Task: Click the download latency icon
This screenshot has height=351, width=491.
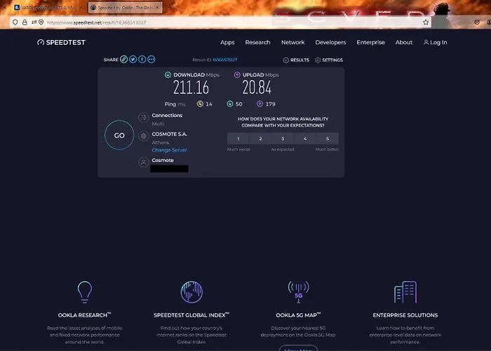Action: coord(230,104)
